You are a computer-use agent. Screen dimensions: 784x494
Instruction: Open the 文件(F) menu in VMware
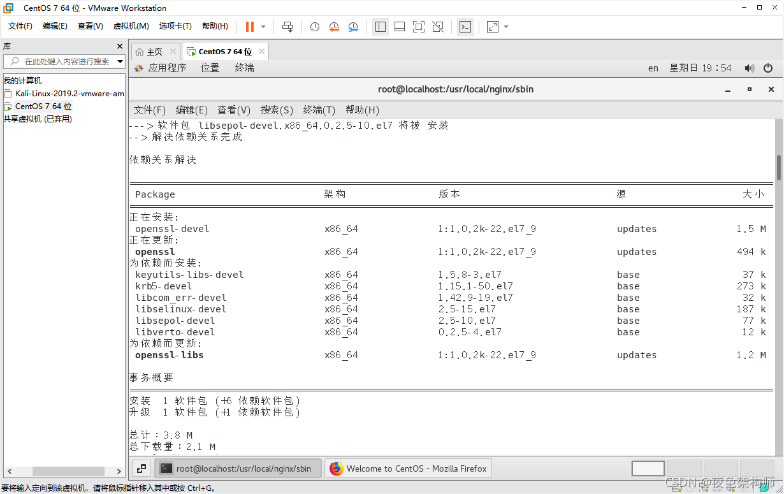tap(20, 26)
